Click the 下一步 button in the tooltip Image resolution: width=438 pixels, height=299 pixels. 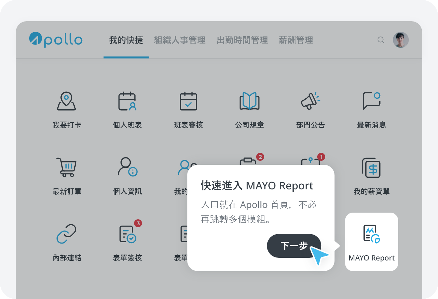pyautogui.click(x=294, y=246)
